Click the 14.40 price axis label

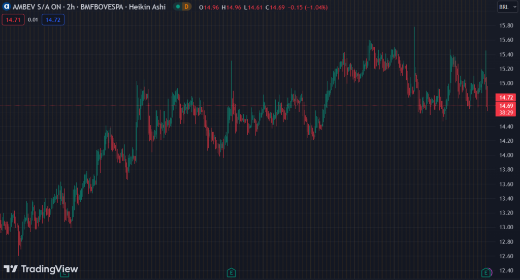coord(506,127)
